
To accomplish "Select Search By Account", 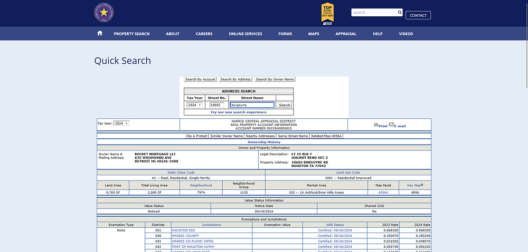I will pyautogui.click(x=200, y=79).
